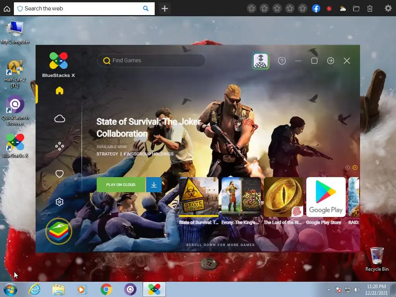Open Internet Explorer from the taskbar
This screenshot has height=297, width=396.
pyautogui.click(x=34, y=289)
